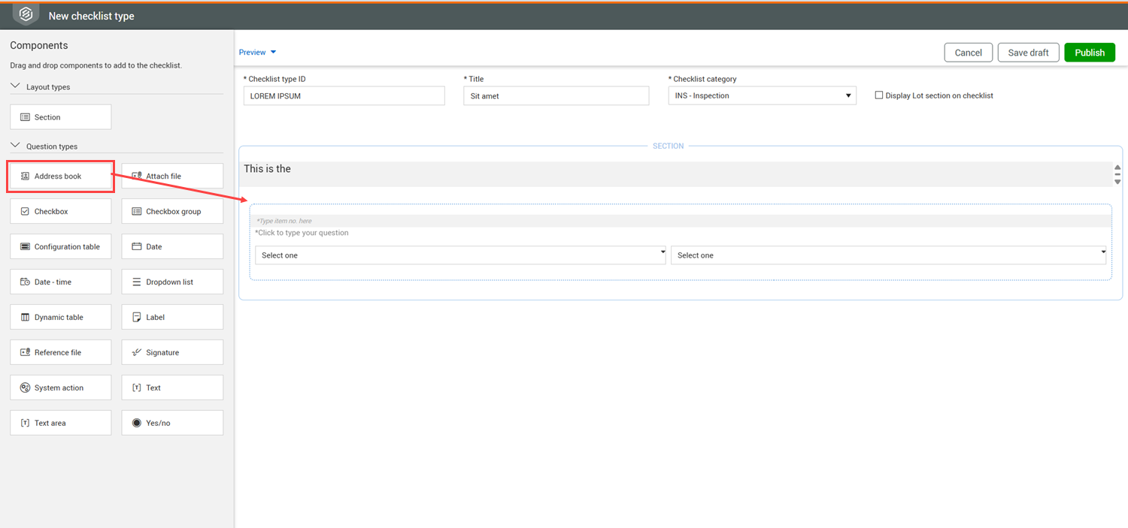Click the app logo icon in header
1128x528 pixels.
[26, 14]
